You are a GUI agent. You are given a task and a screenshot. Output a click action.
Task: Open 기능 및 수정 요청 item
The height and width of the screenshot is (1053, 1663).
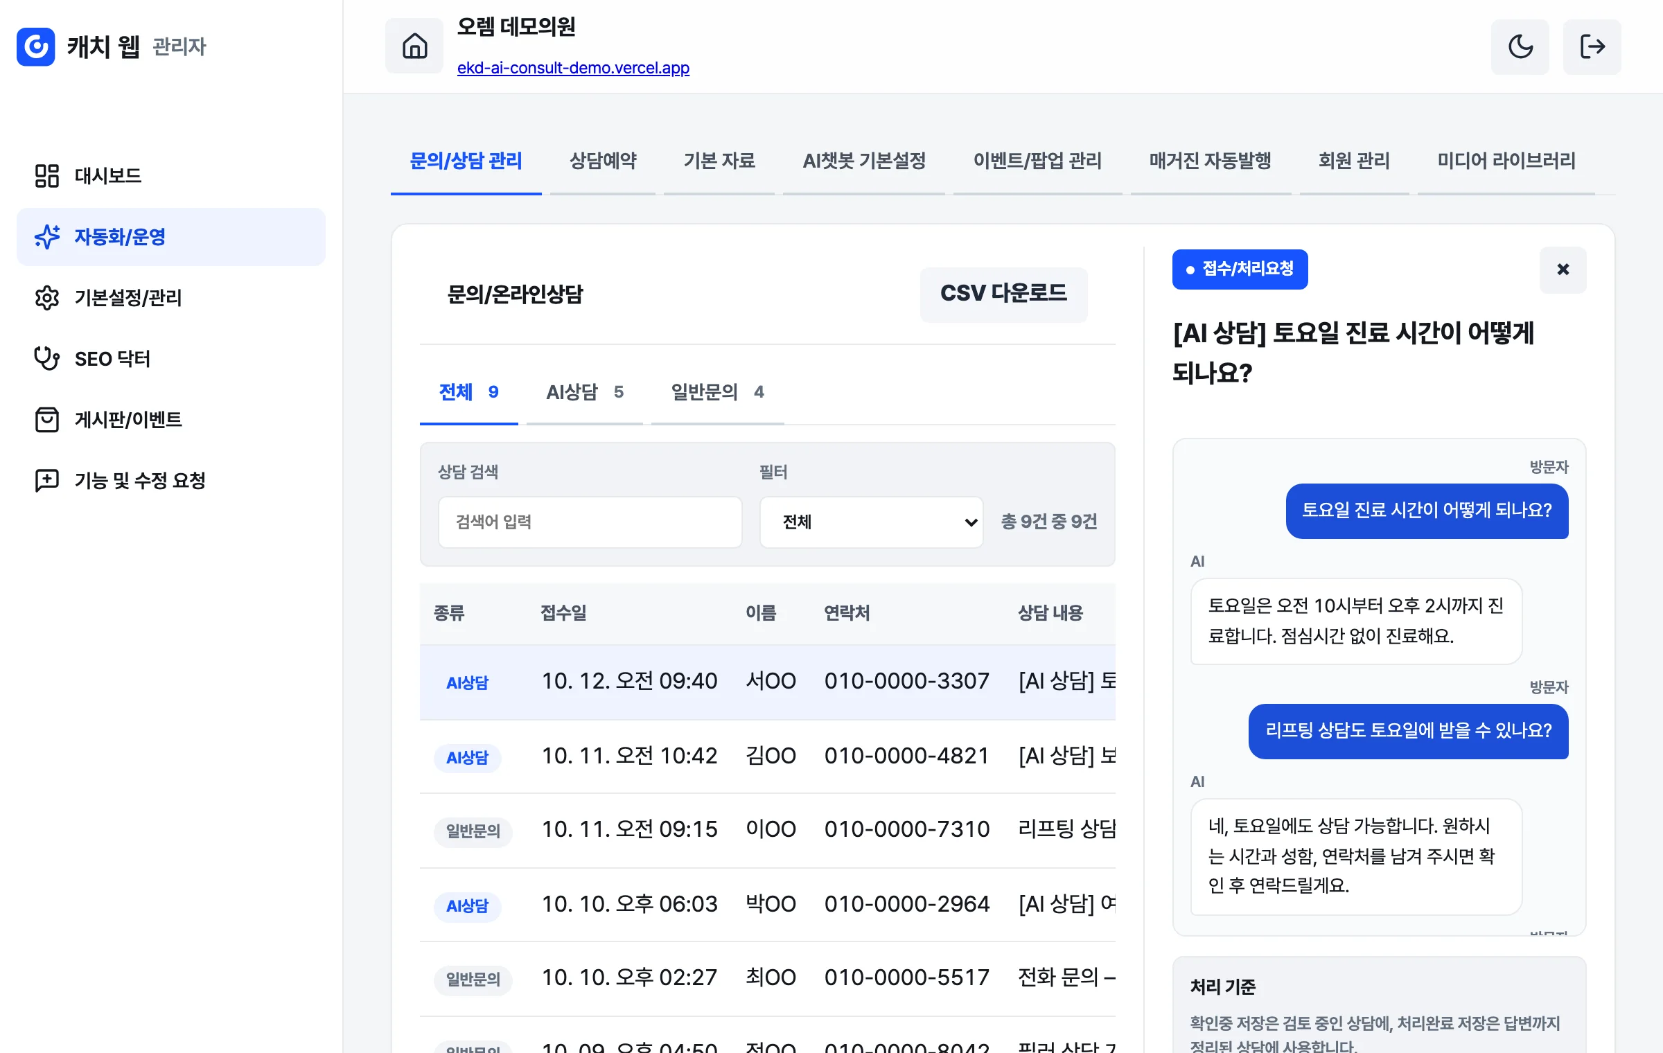(170, 481)
